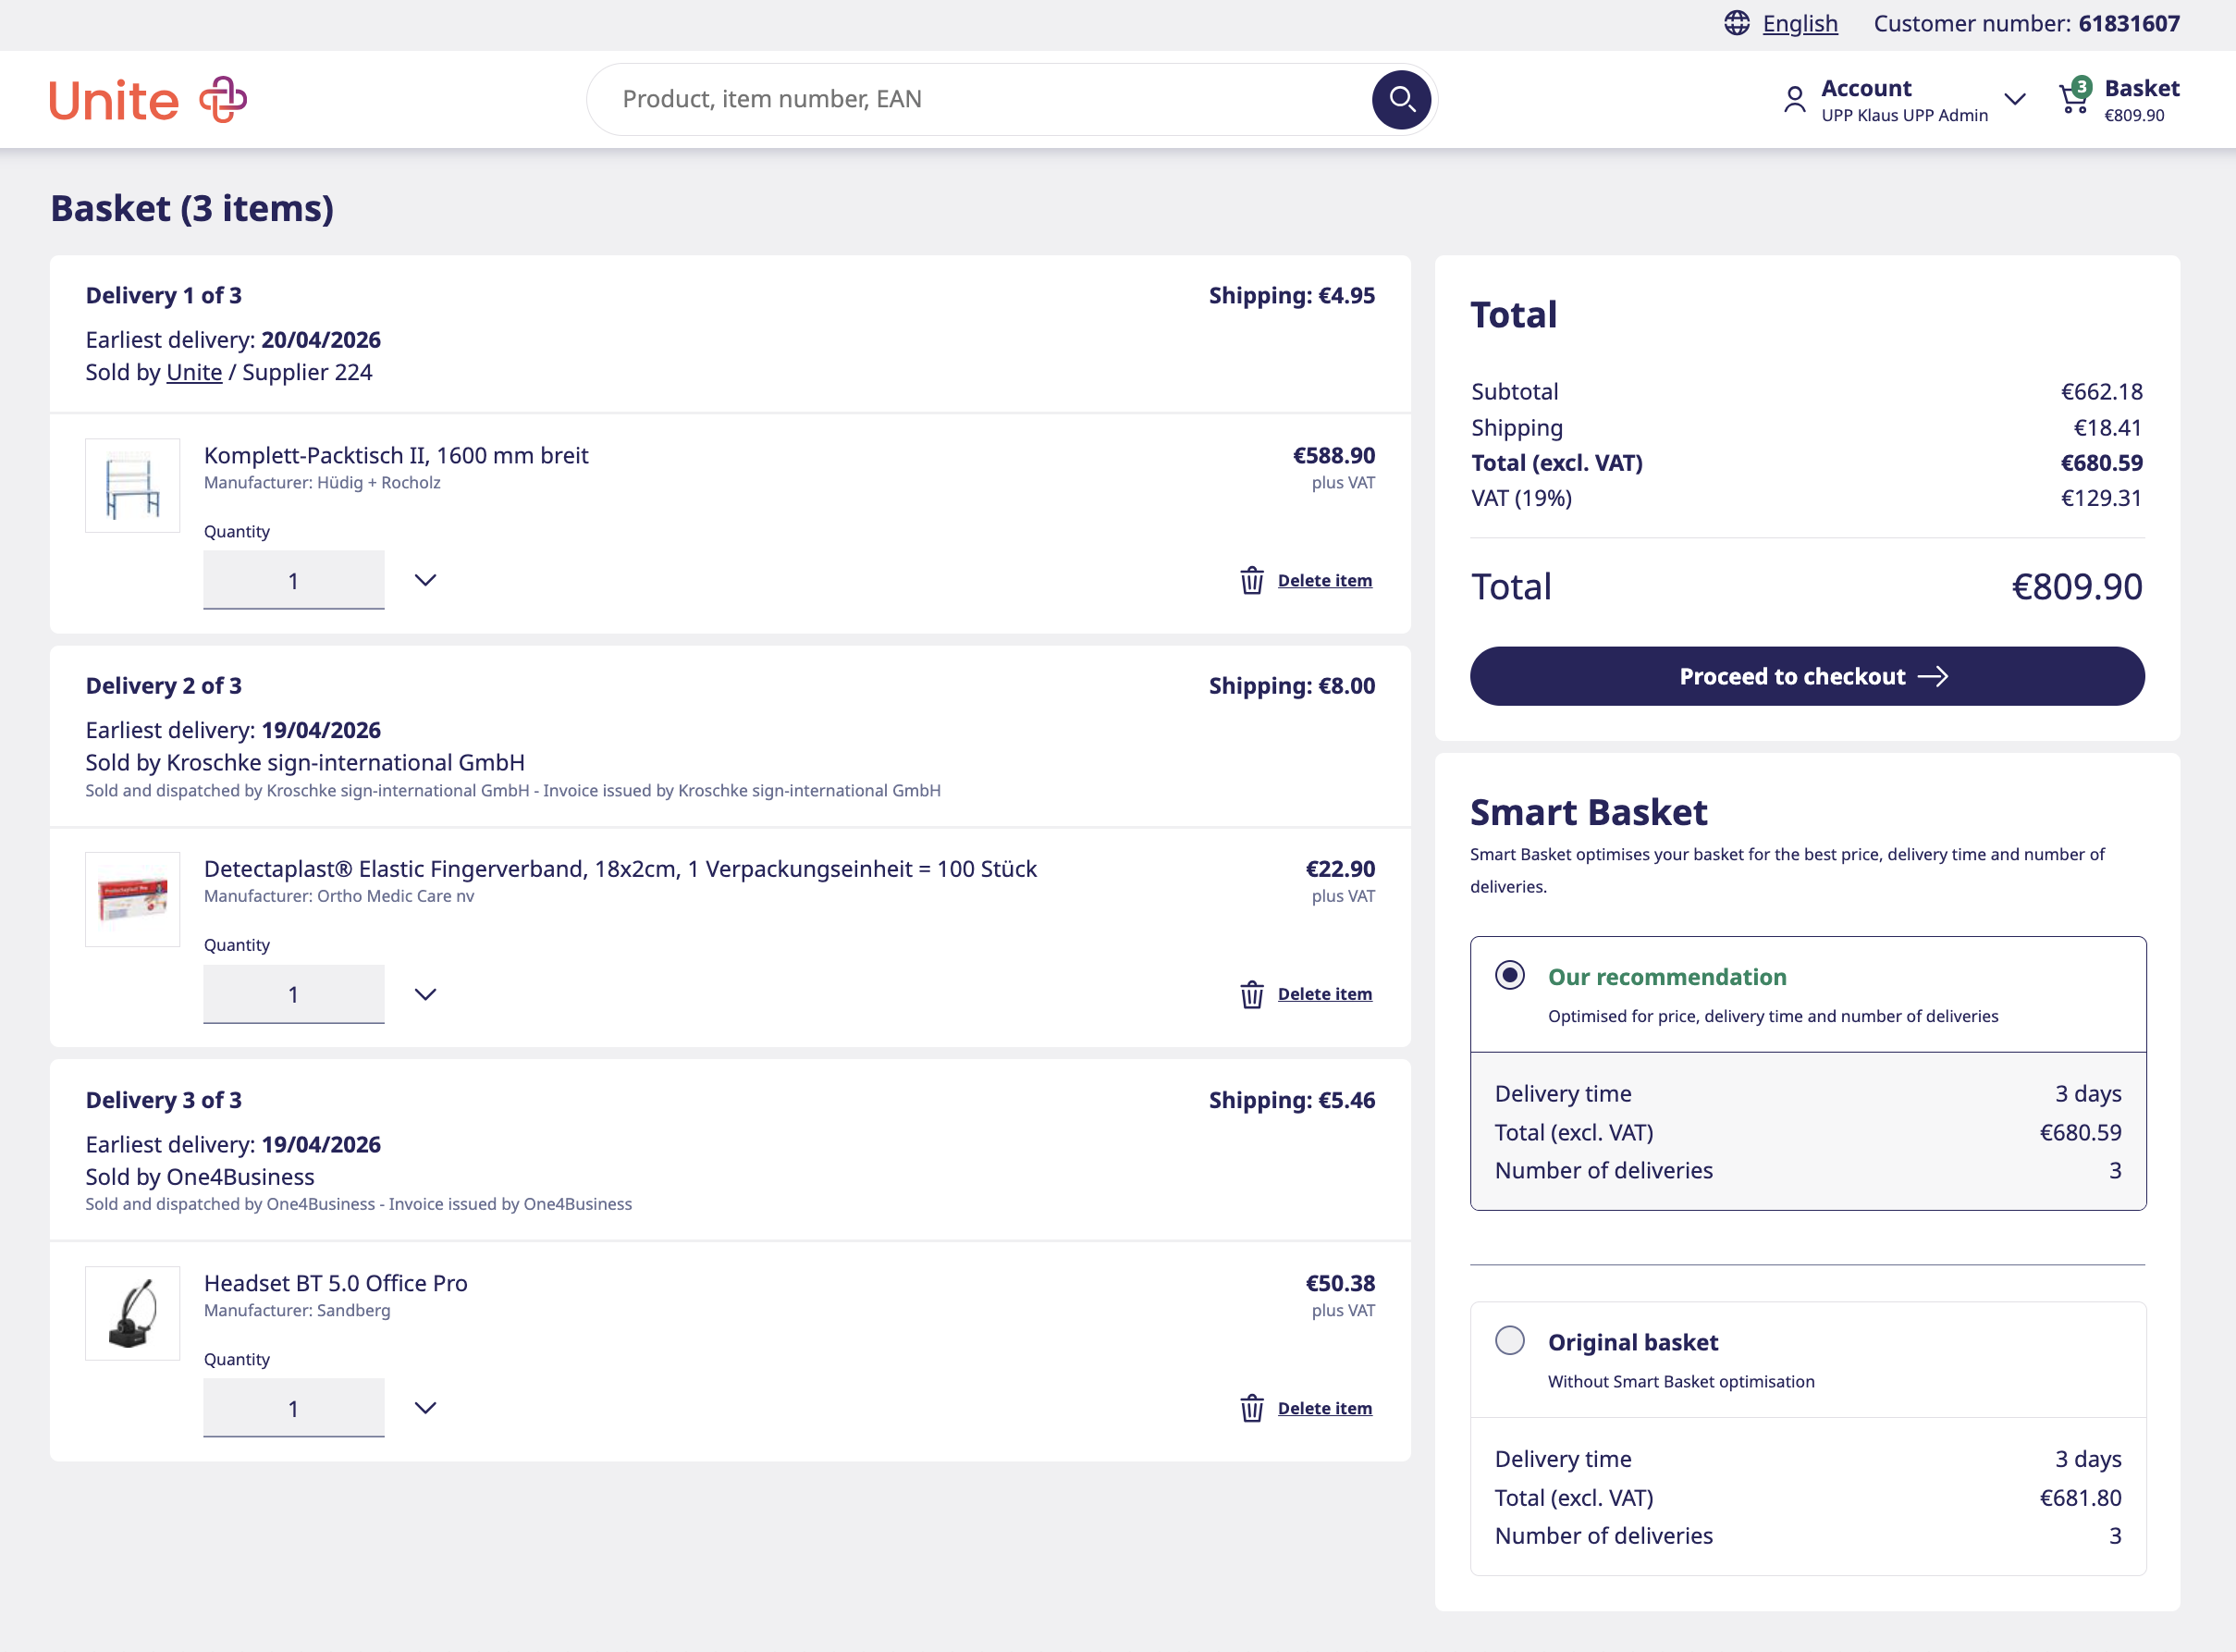Click the Original basket label text

pos(1633,1342)
